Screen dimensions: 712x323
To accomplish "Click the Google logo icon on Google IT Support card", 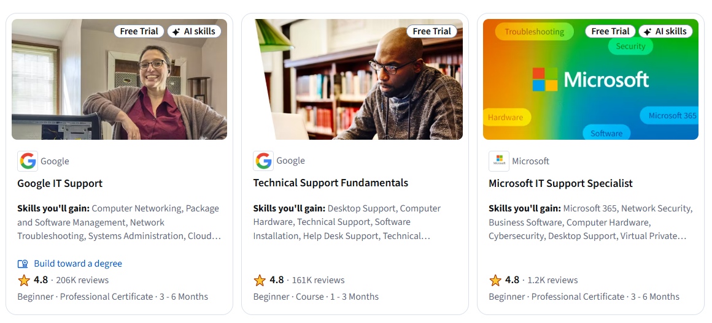I will click(28, 161).
